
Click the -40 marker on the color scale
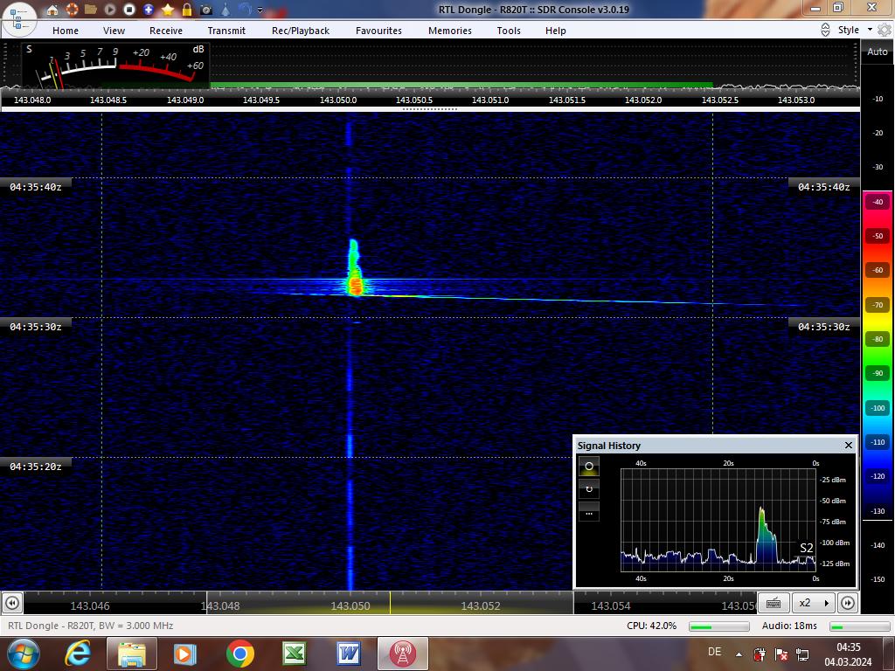pos(878,202)
